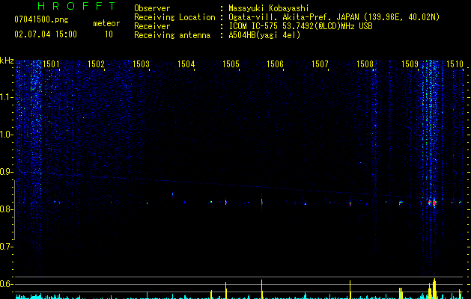The width and height of the screenshot is (471, 299).
Task: Click the meteor label
Action: point(106,23)
